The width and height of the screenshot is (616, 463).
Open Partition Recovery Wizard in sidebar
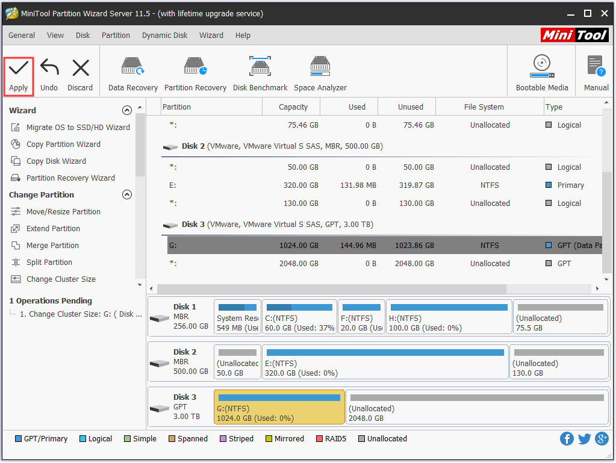click(63, 178)
